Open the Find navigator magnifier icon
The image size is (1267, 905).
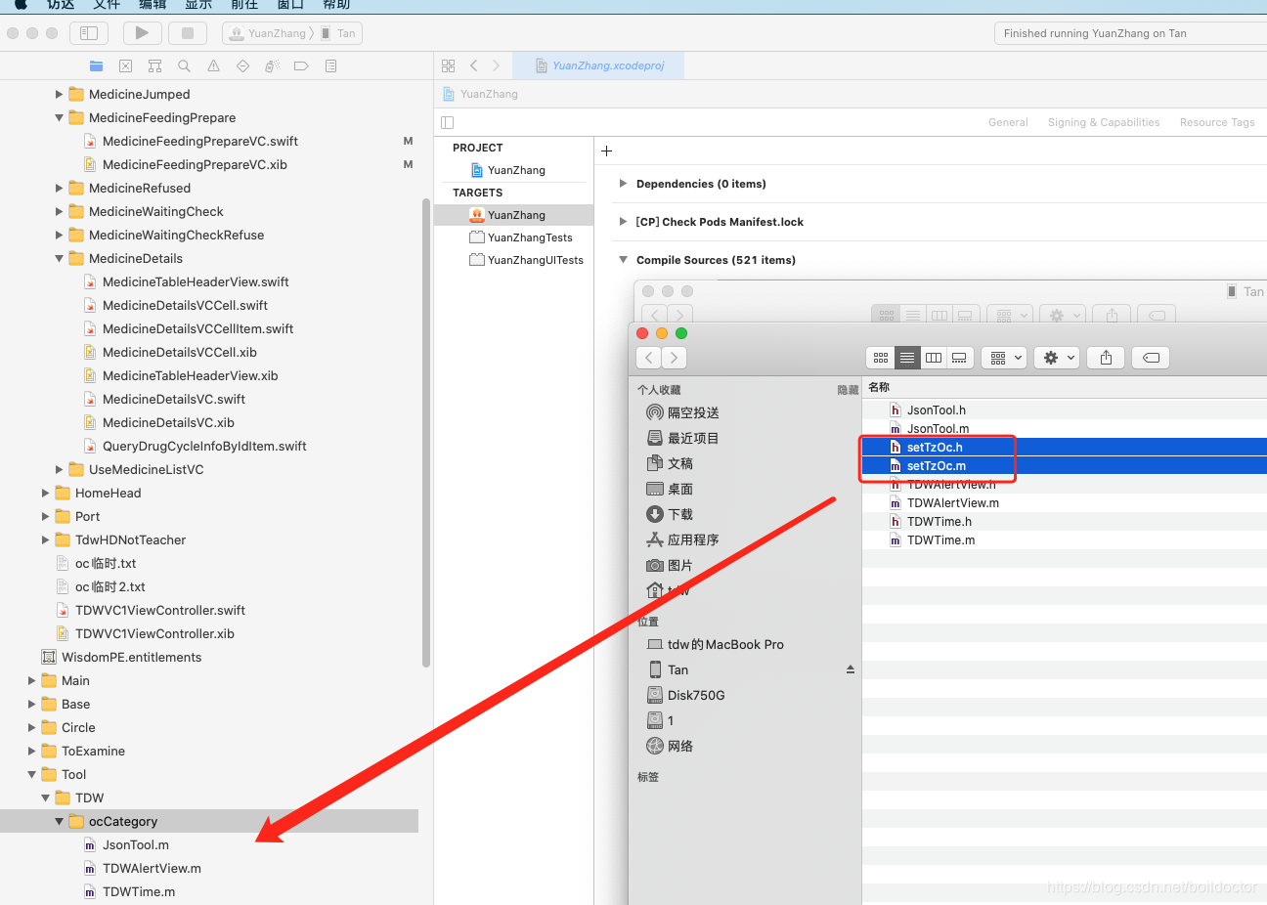[184, 66]
